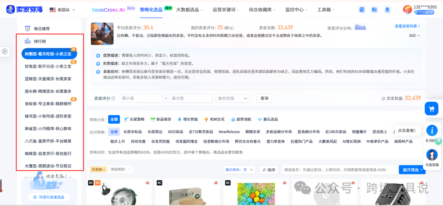Viewport: 443px width, 206px height.
Task: Select 全部 in 应对策略 row
Action: pyautogui.click(x=114, y=132)
